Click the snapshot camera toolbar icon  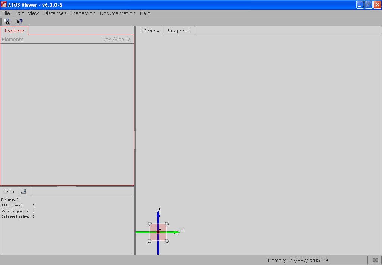(7, 22)
